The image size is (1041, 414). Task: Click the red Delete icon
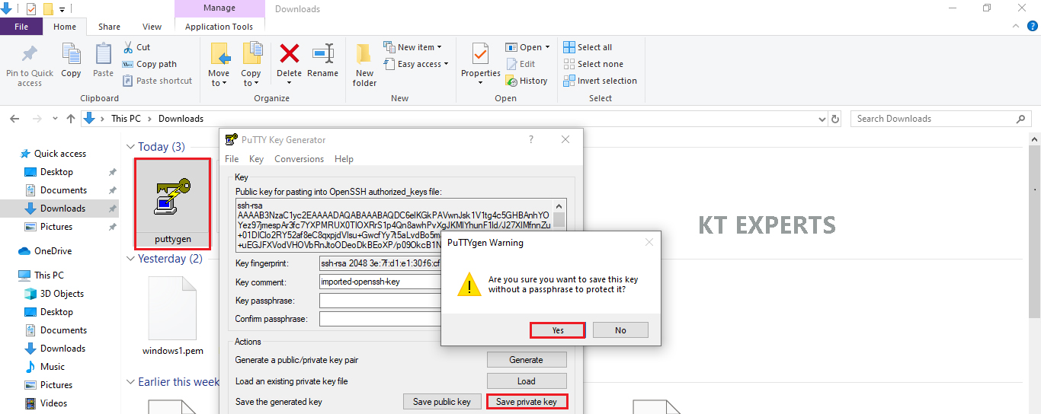point(289,54)
